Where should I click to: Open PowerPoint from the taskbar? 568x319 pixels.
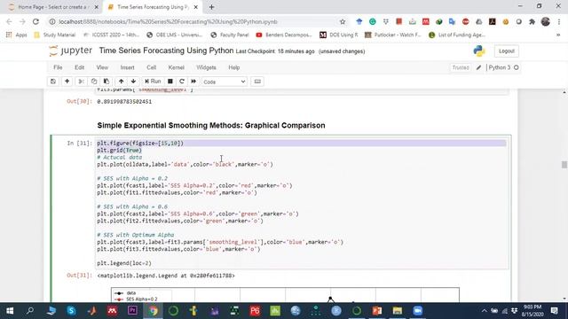(377, 311)
